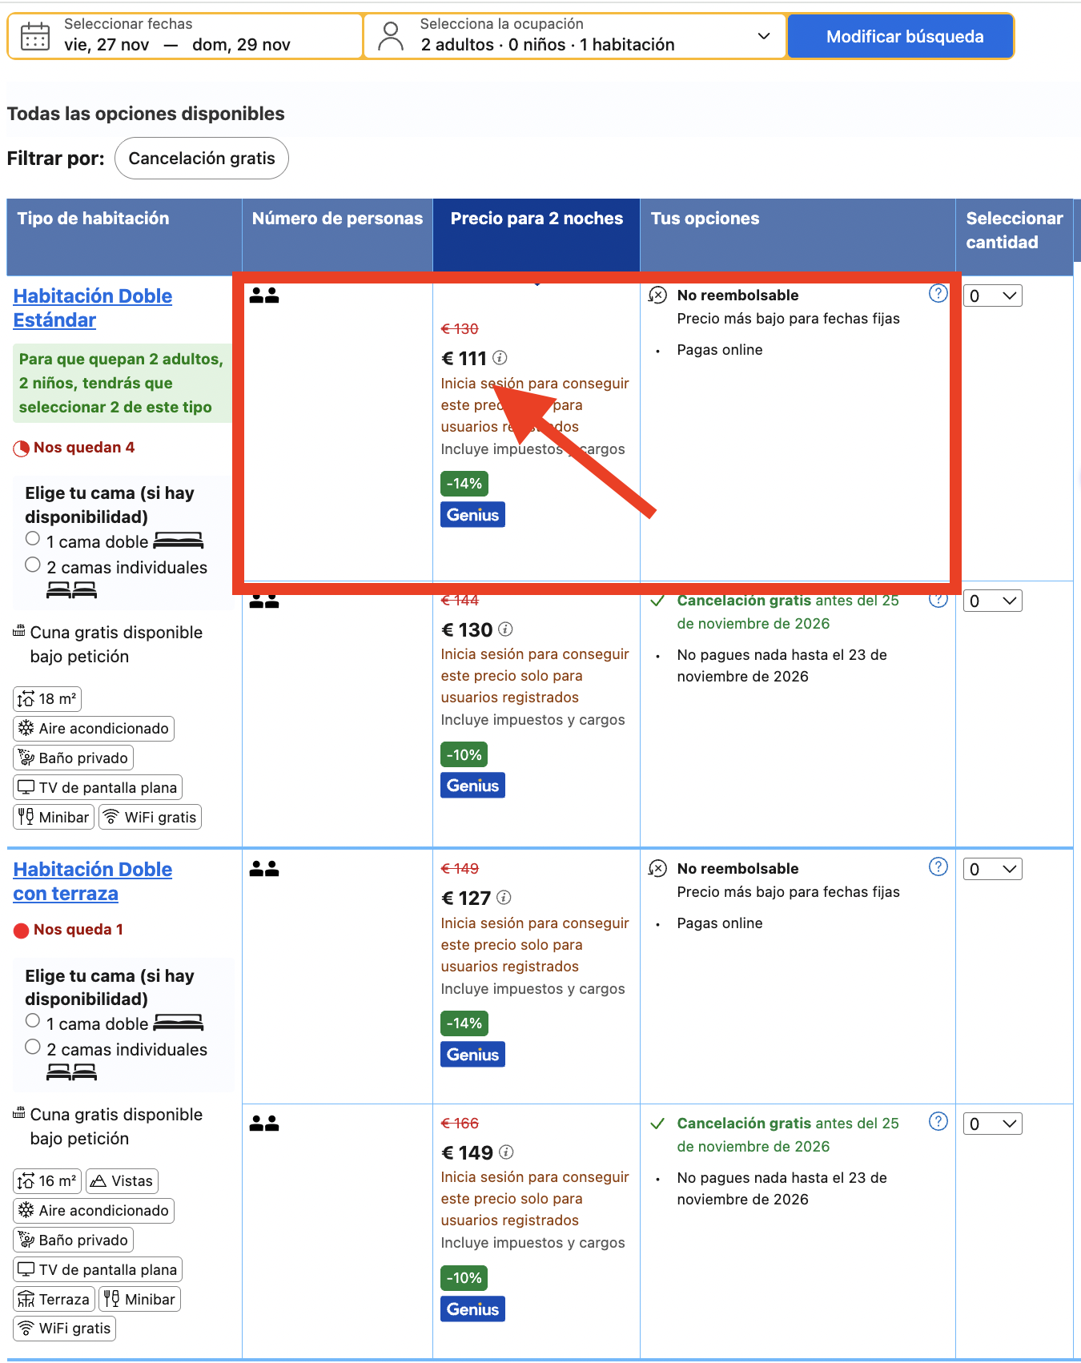Screen dimensions: 1081x1363
Task: Click the Vistas amenity tag
Action: coord(122,1181)
